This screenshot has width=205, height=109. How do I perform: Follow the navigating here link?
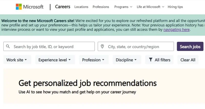[177, 29]
